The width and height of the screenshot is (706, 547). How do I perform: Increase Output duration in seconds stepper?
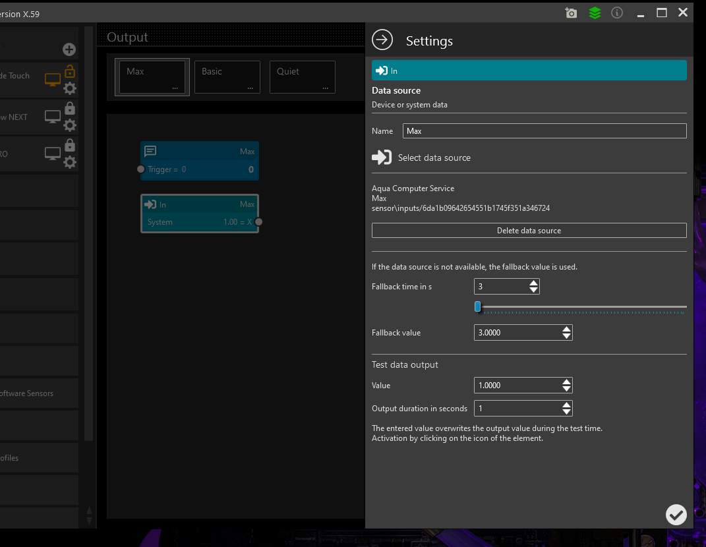566,405
